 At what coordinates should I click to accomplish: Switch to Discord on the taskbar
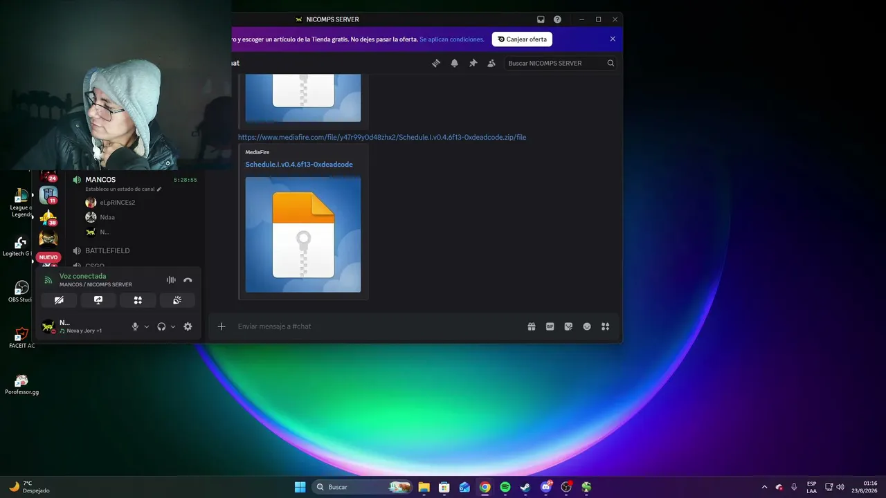[x=546, y=487]
